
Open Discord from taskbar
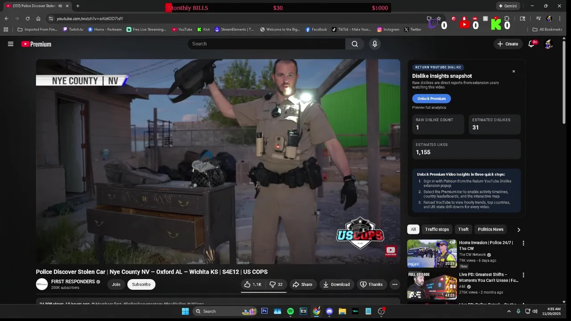click(329, 311)
